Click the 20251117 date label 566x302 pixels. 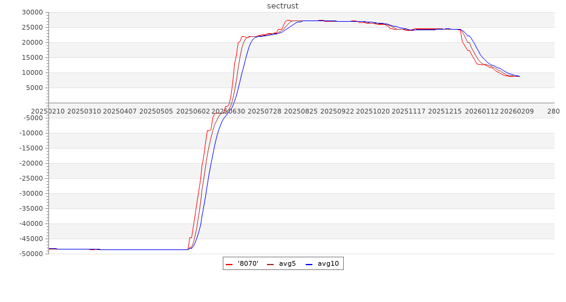click(x=410, y=112)
